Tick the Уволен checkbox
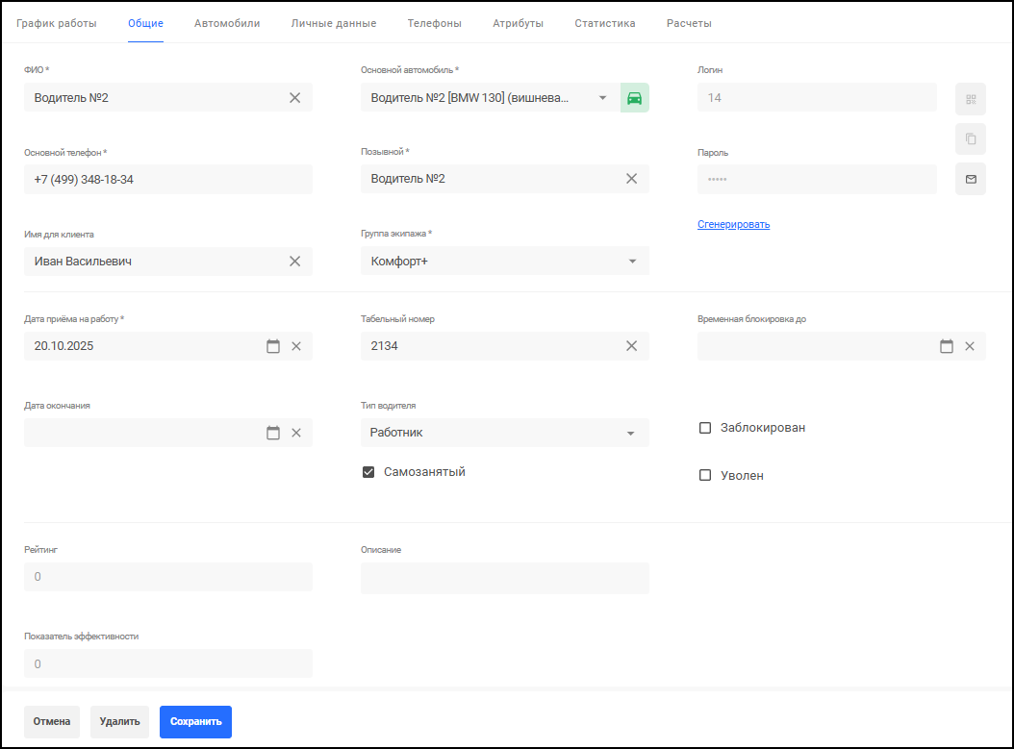Viewport: 1014px width, 749px height. coord(705,475)
